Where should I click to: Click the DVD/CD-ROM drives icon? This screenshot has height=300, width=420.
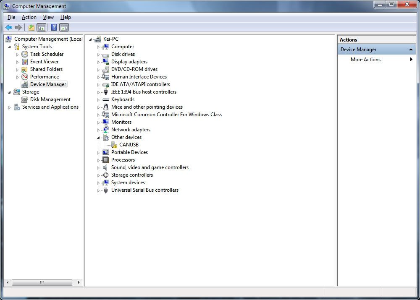pyautogui.click(x=106, y=69)
